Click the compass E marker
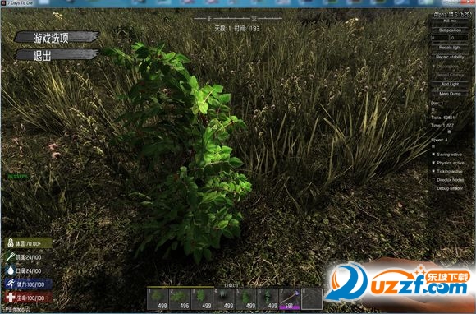 (x=209, y=19)
